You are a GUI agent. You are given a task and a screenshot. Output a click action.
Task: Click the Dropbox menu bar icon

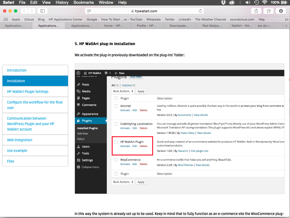pos(223,2)
